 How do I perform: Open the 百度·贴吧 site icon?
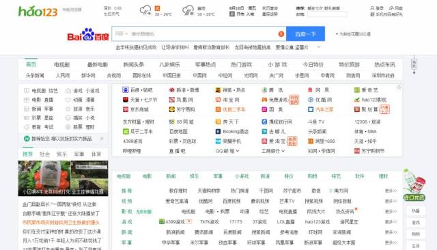point(126,90)
